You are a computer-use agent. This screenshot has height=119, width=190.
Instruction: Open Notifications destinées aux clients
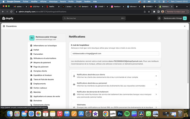pos(115,76)
